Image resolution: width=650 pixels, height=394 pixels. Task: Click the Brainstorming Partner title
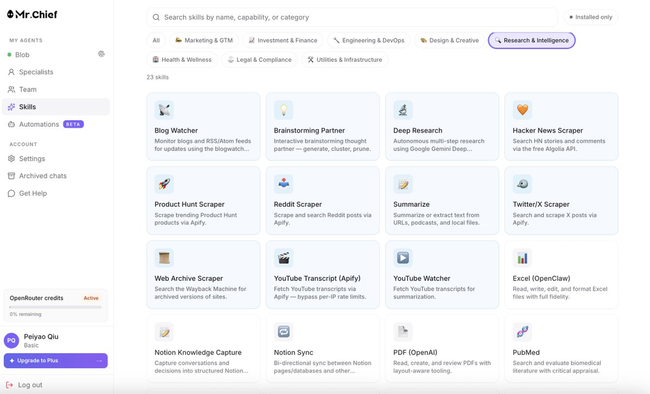(x=309, y=130)
